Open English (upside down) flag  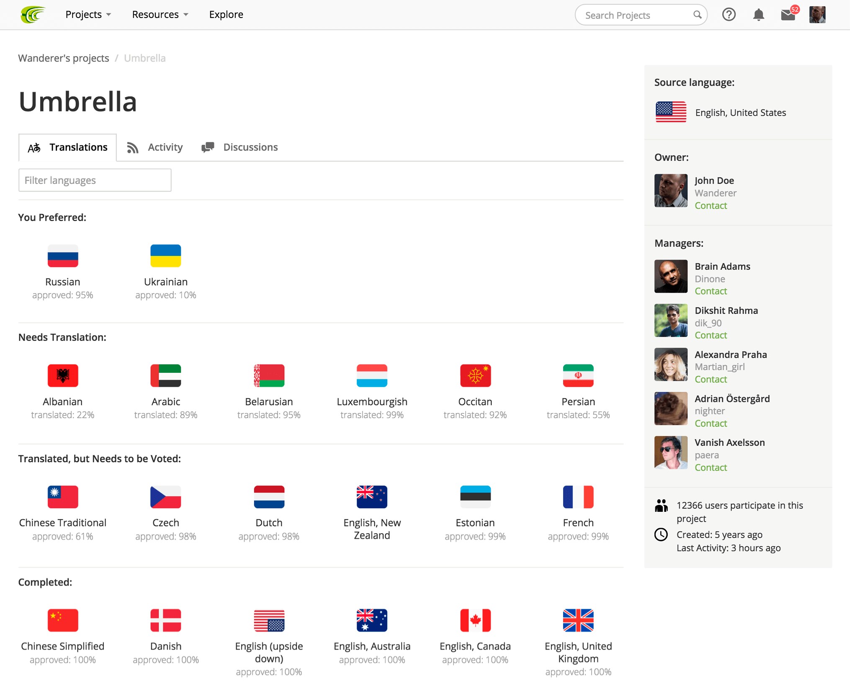tap(269, 620)
